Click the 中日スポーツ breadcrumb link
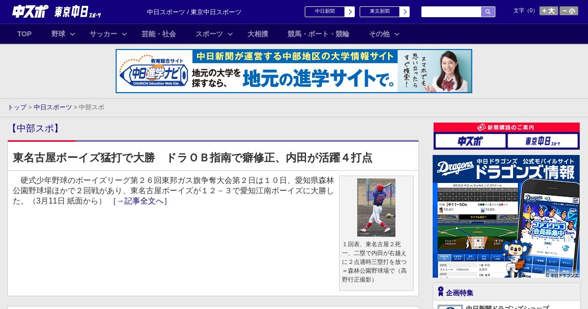588x309 pixels. click(x=53, y=107)
